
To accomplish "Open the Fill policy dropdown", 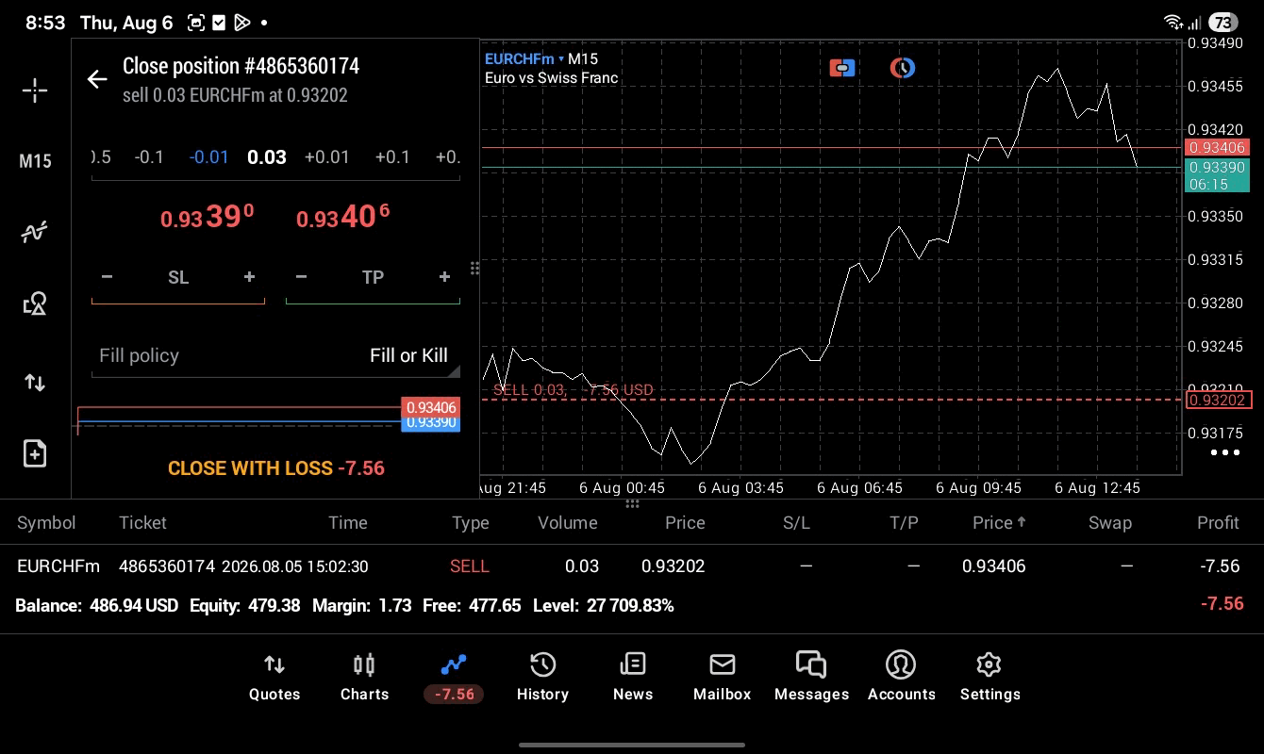I will coord(275,355).
